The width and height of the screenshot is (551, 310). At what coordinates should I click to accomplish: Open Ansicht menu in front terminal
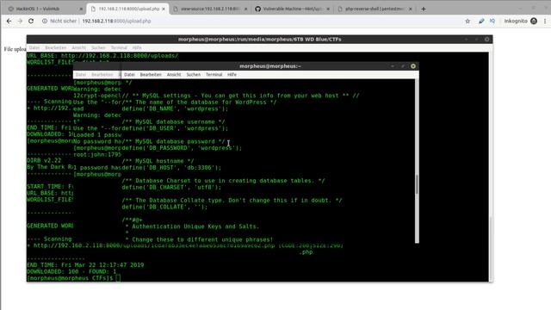click(x=174, y=75)
